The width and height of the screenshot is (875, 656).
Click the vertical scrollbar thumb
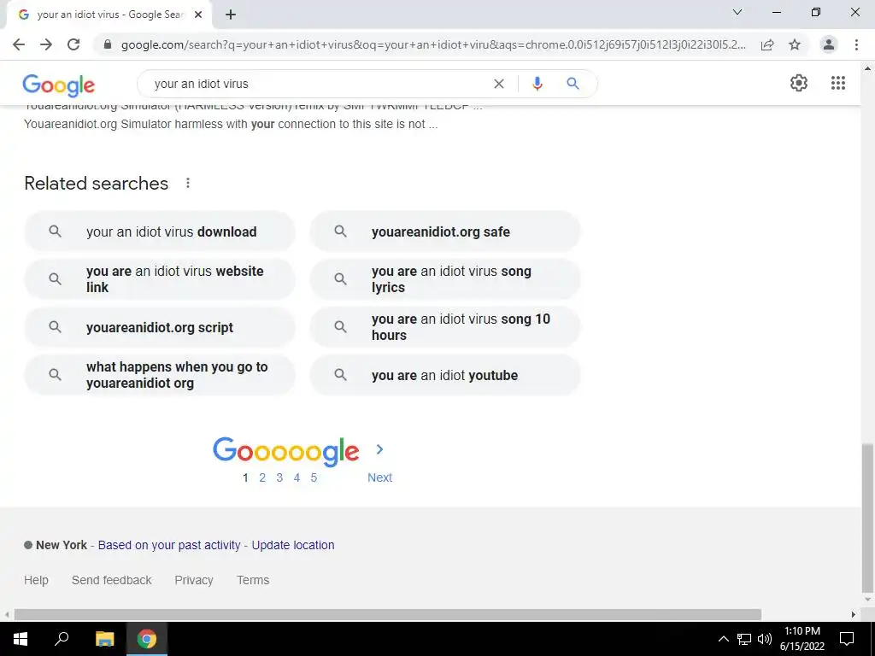(867, 518)
